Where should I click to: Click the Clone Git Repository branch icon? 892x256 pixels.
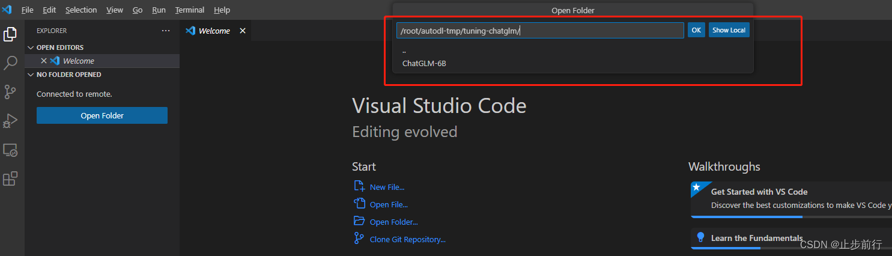pyautogui.click(x=359, y=239)
